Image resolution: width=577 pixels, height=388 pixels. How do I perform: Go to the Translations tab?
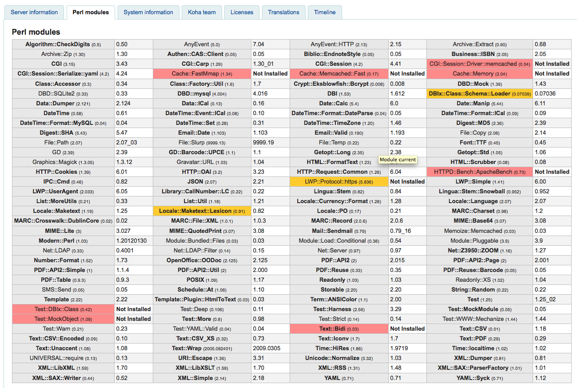tap(284, 12)
